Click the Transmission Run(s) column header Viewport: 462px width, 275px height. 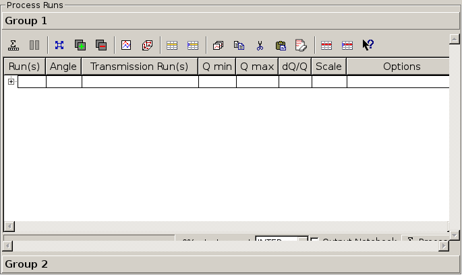140,67
